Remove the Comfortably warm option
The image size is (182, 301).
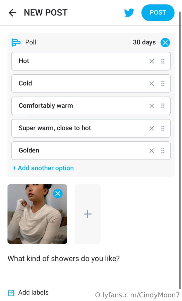[x=152, y=106]
